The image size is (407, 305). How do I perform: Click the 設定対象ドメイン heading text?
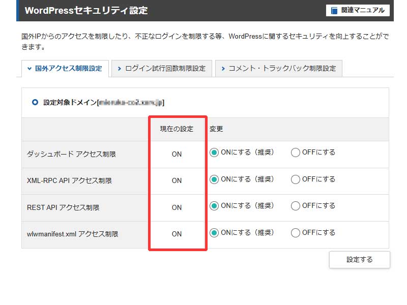[104, 103]
